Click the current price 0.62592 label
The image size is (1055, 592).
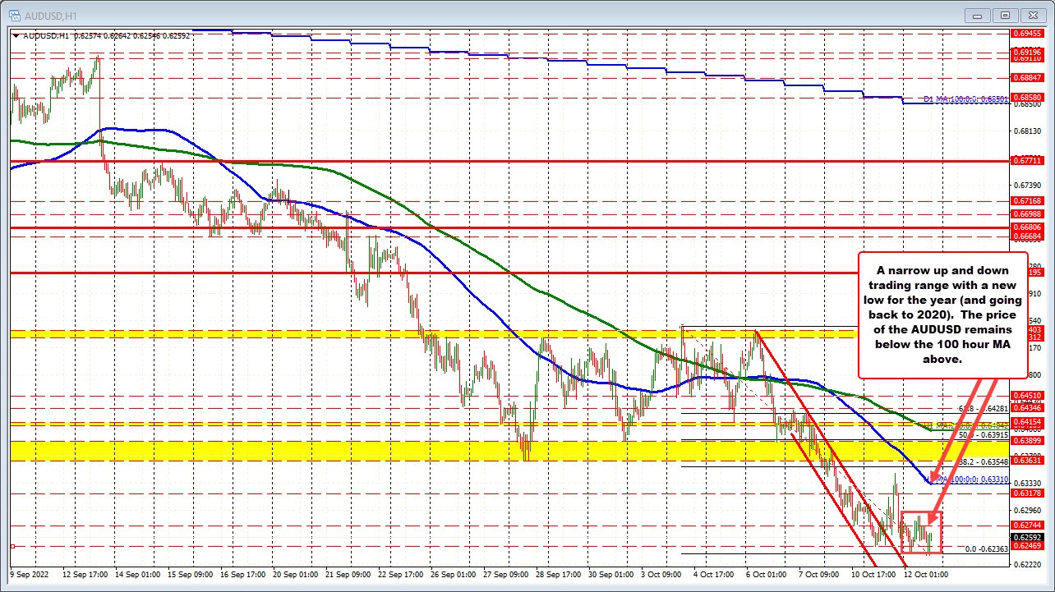click(1025, 537)
